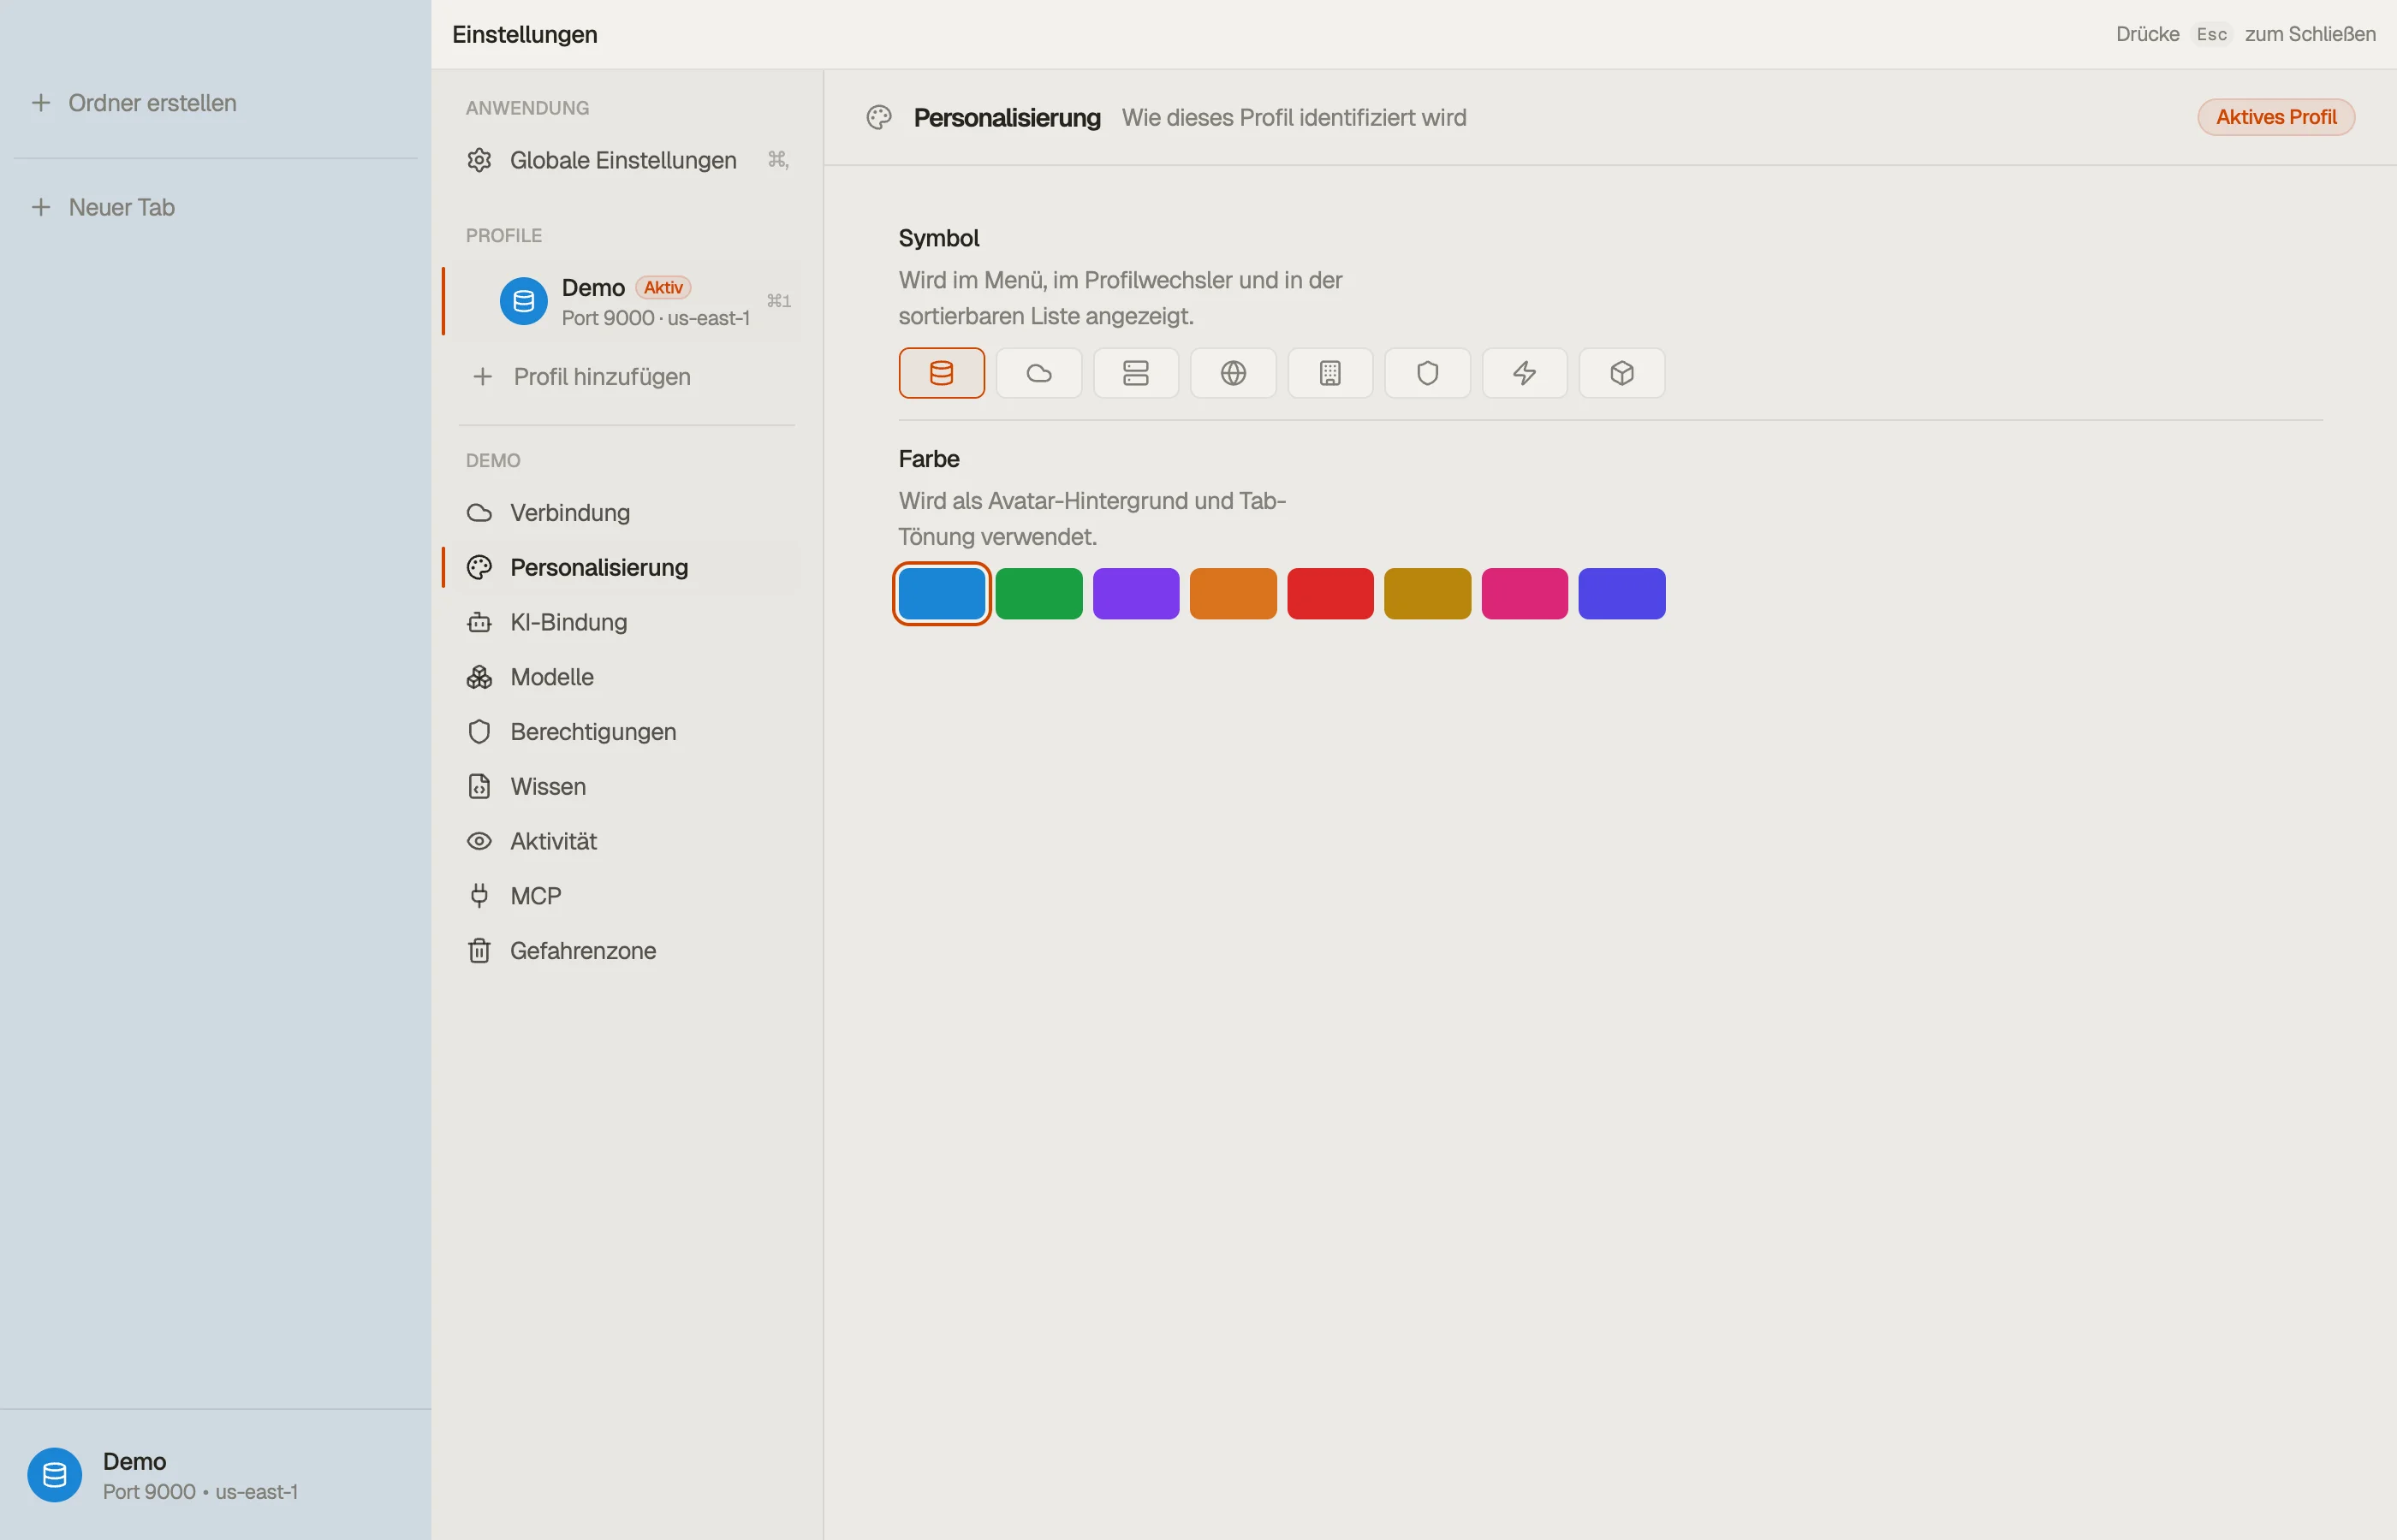The width and height of the screenshot is (2397, 1540).
Task: Open the Wissen settings section
Action: (x=627, y=787)
